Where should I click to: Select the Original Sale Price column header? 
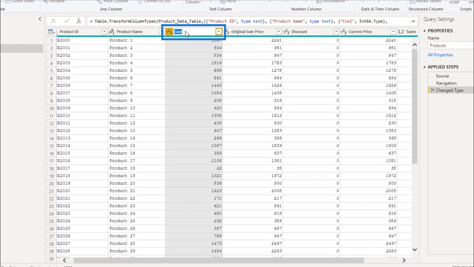click(x=247, y=31)
